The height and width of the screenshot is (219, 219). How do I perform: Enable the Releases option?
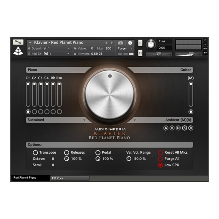pos(67,153)
